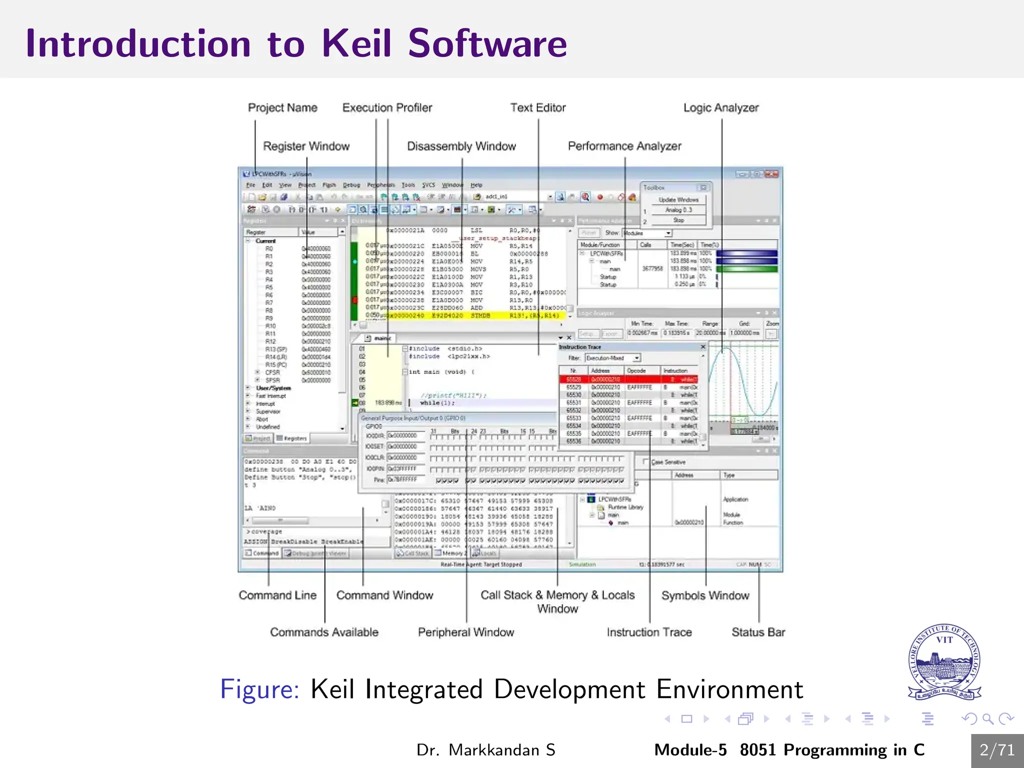Click the Beamer slide rectangle icon
The image size is (1024, 768).
pyautogui.click(x=687, y=718)
